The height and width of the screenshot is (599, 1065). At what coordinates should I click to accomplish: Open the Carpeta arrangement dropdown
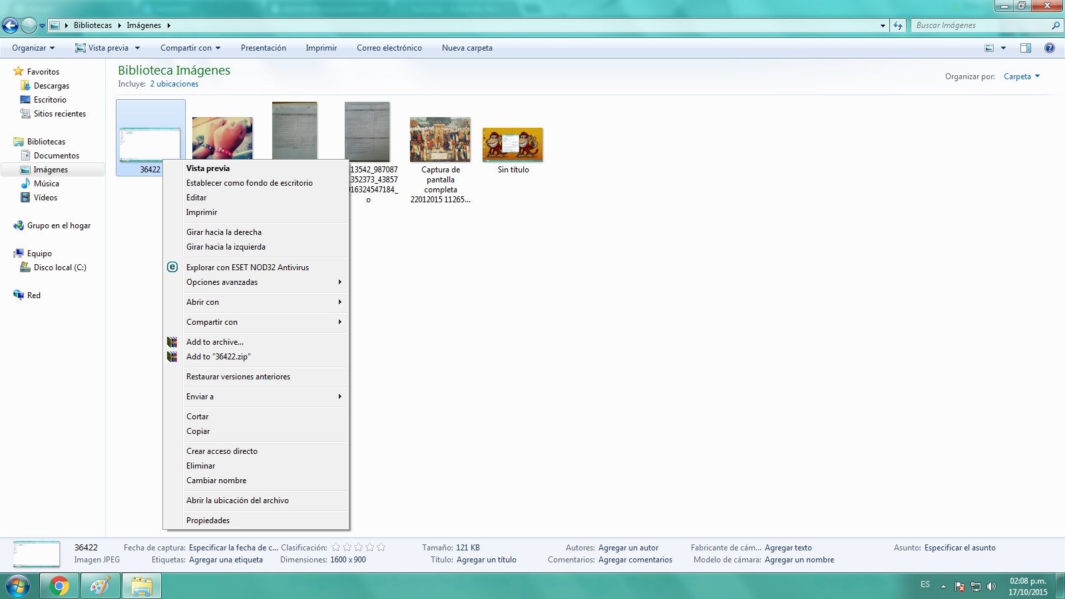coord(1022,77)
